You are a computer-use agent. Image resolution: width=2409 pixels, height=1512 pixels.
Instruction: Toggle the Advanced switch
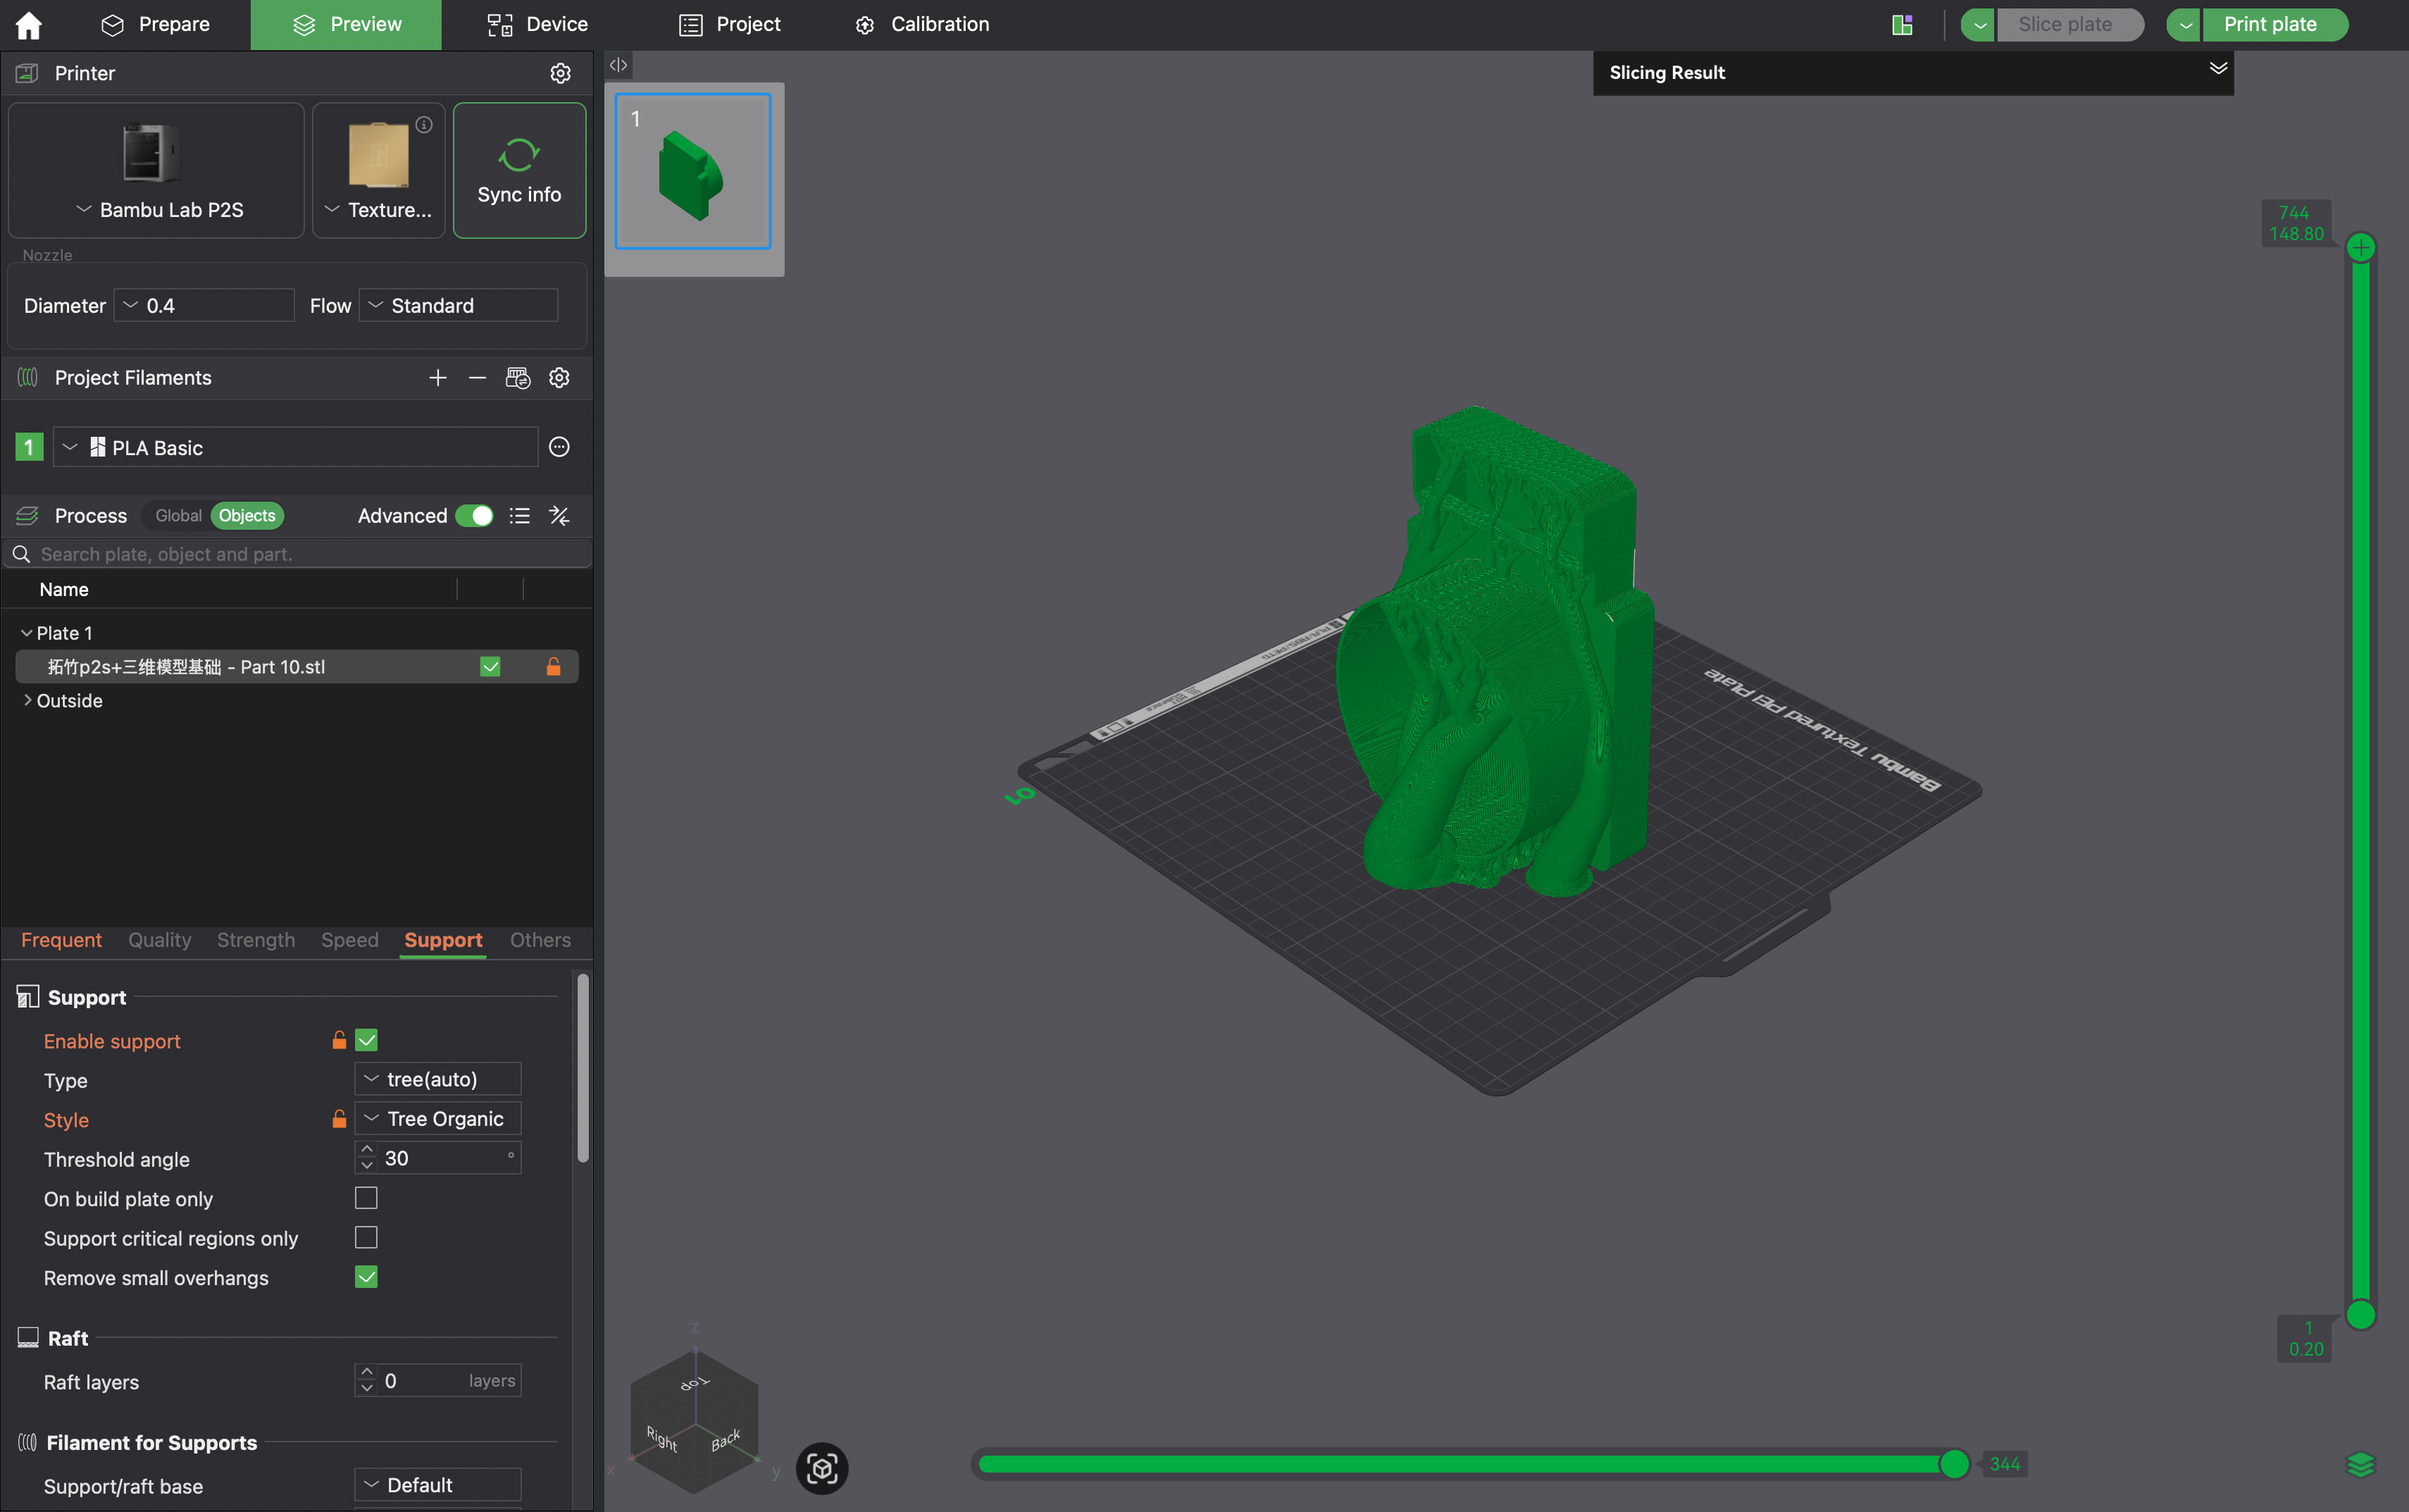[x=474, y=516]
